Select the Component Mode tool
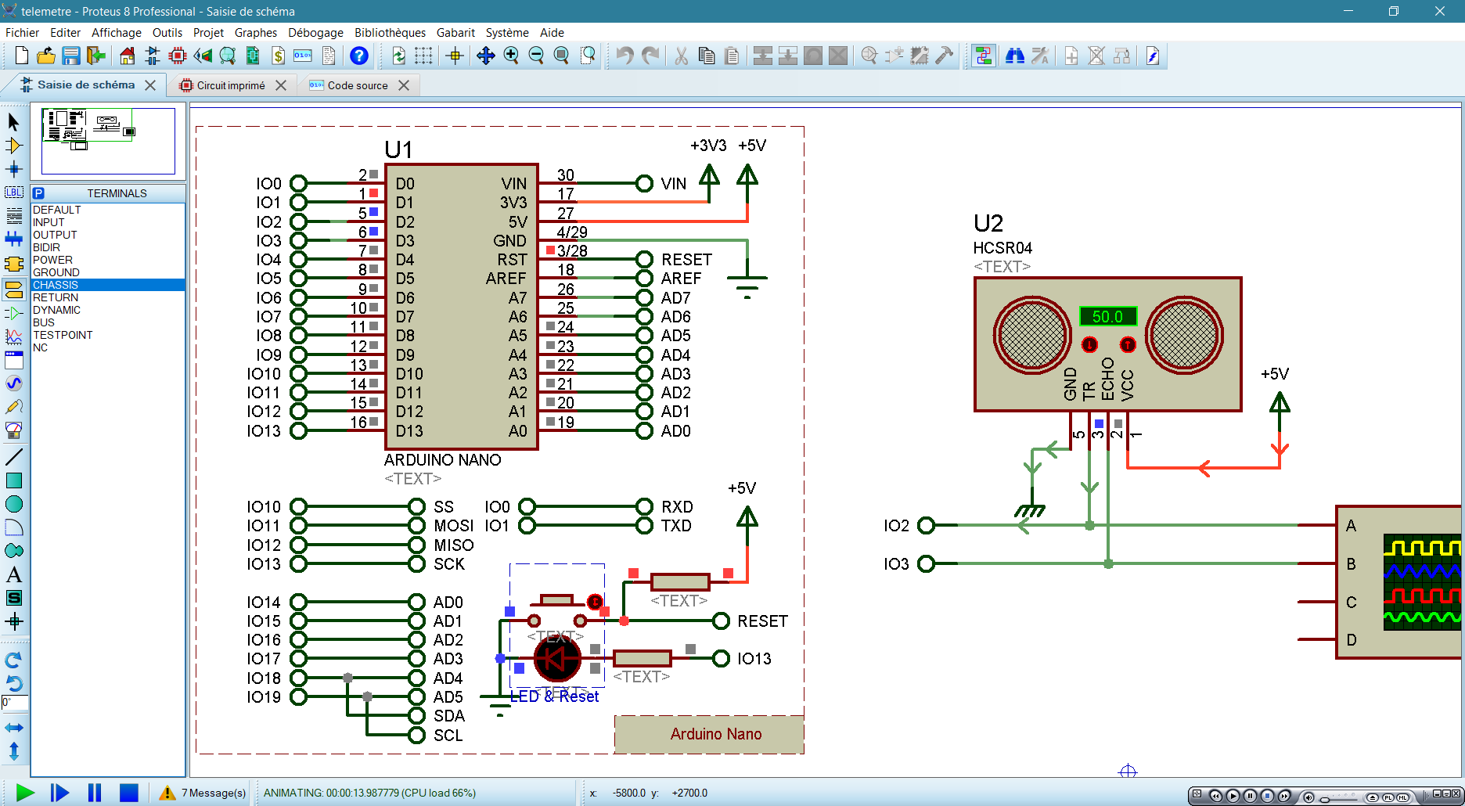1465x806 pixels. click(13, 146)
